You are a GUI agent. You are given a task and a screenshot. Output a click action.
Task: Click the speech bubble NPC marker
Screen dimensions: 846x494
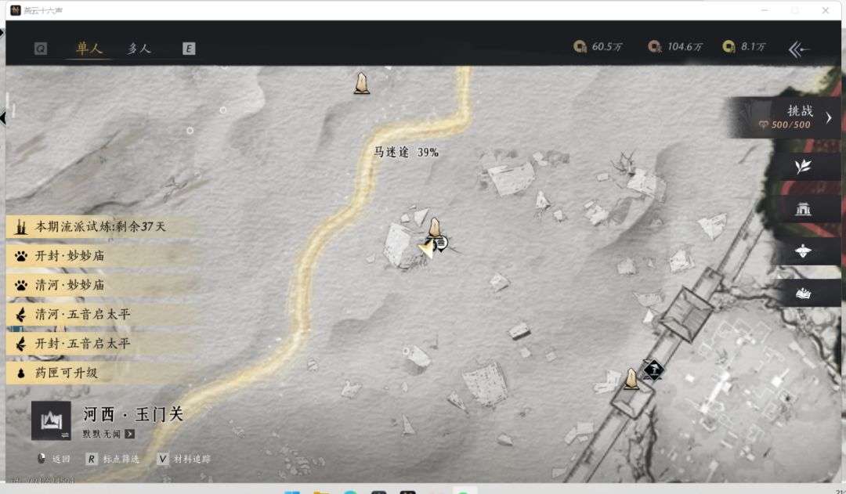pyautogui.click(x=441, y=243)
